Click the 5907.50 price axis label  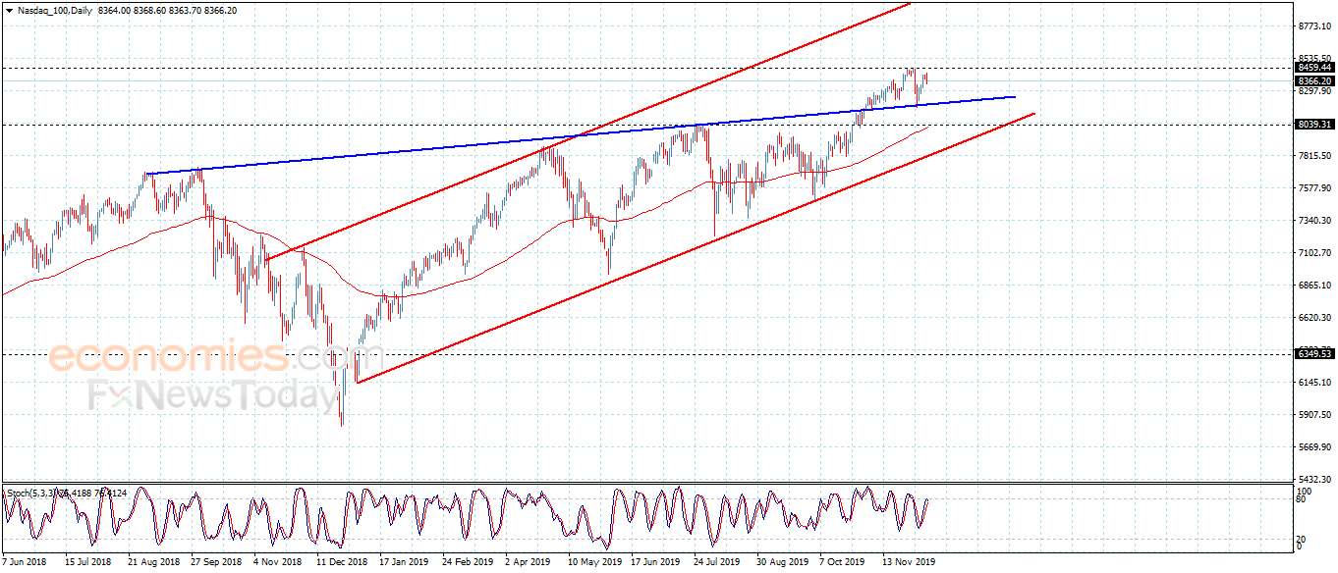point(1314,415)
